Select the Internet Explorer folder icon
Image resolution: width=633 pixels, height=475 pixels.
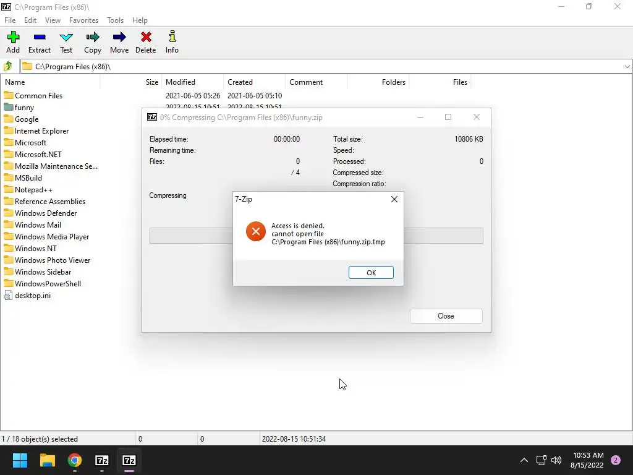9,131
